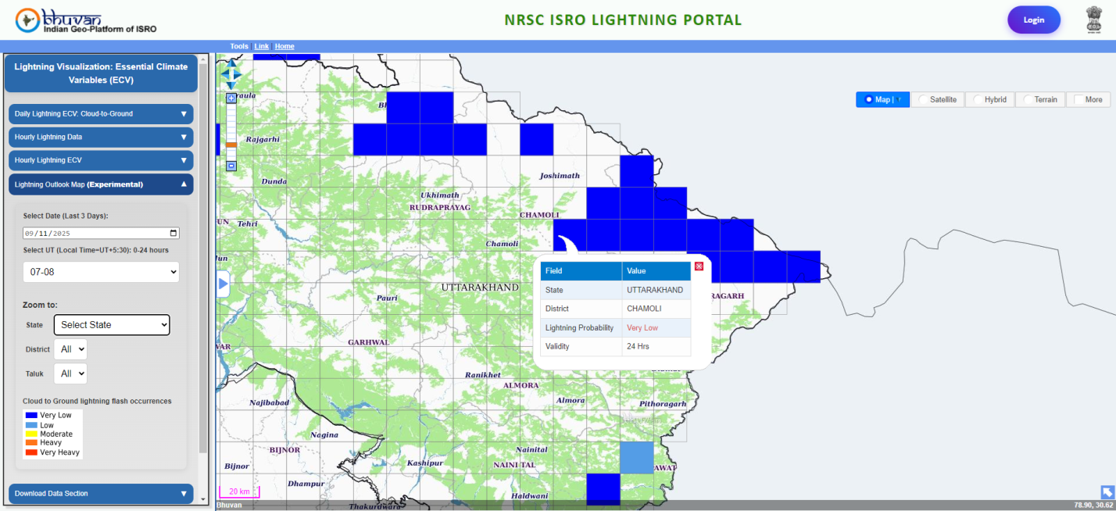Click the date input showing 09/11/2025
This screenshot has height=511, width=1116.
(x=101, y=233)
